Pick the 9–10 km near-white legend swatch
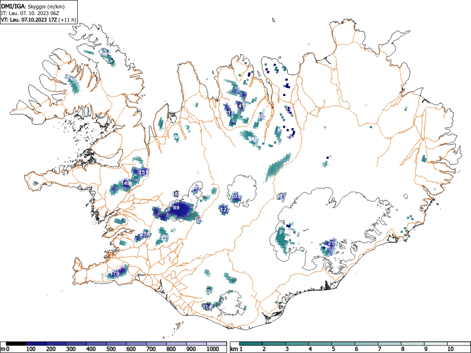471x353 pixels. click(436, 344)
